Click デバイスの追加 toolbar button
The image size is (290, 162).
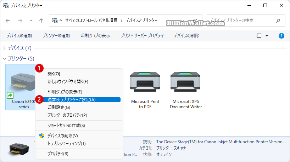click(19, 36)
